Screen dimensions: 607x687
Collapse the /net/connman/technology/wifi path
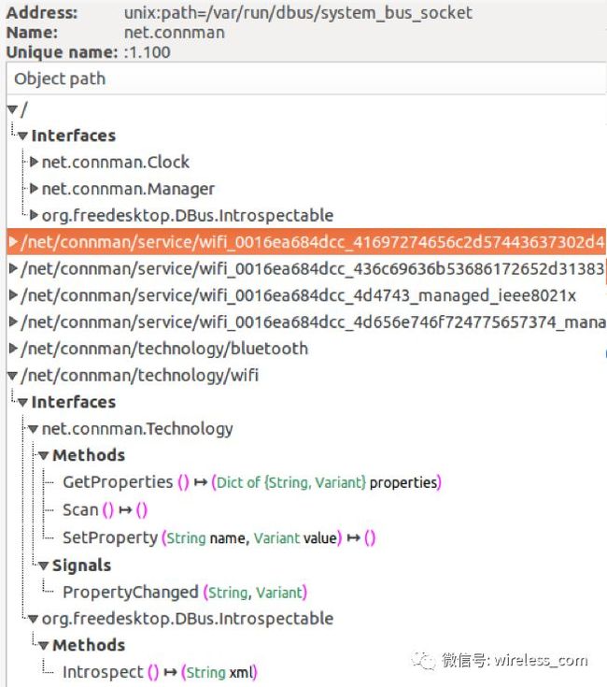[x=13, y=376]
